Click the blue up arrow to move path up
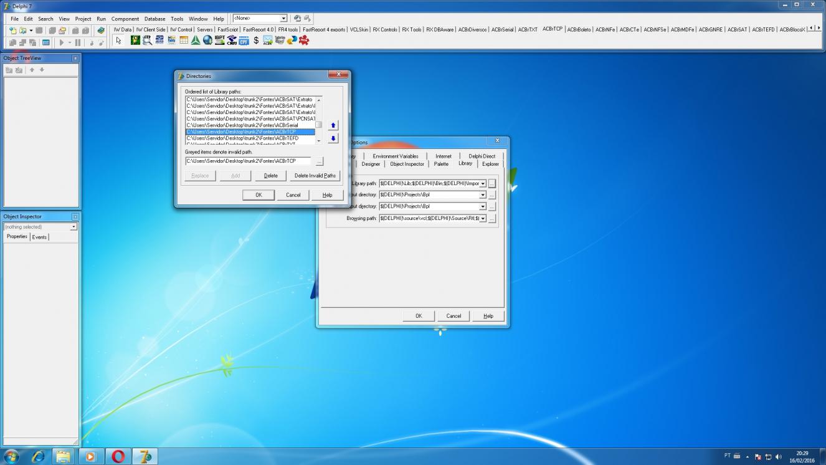 pyautogui.click(x=333, y=125)
